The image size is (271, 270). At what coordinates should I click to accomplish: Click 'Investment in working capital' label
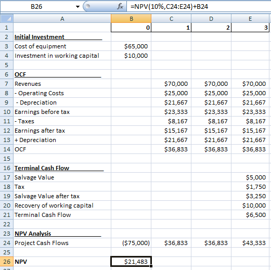(x=57, y=56)
